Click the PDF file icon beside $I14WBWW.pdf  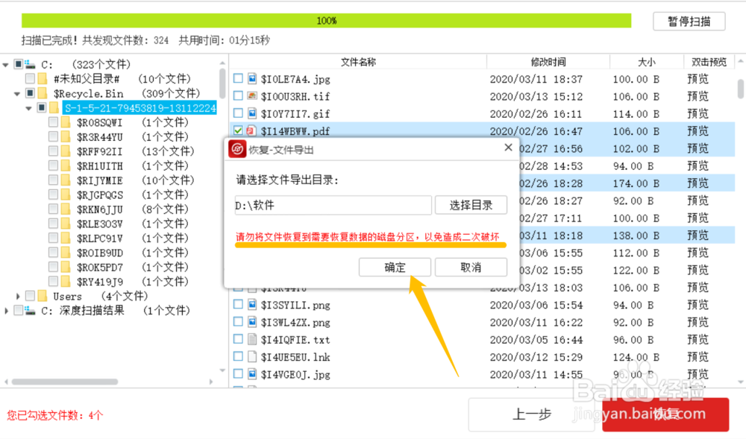coord(250,130)
